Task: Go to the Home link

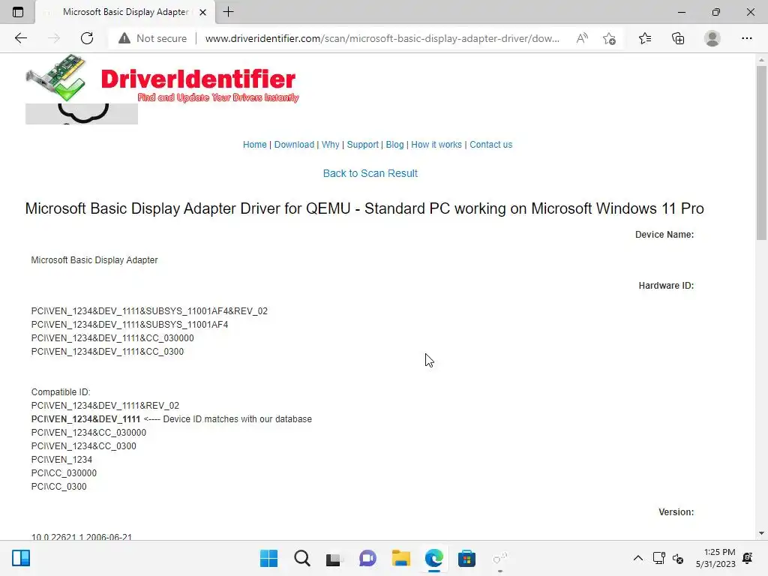Action: click(x=255, y=145)
